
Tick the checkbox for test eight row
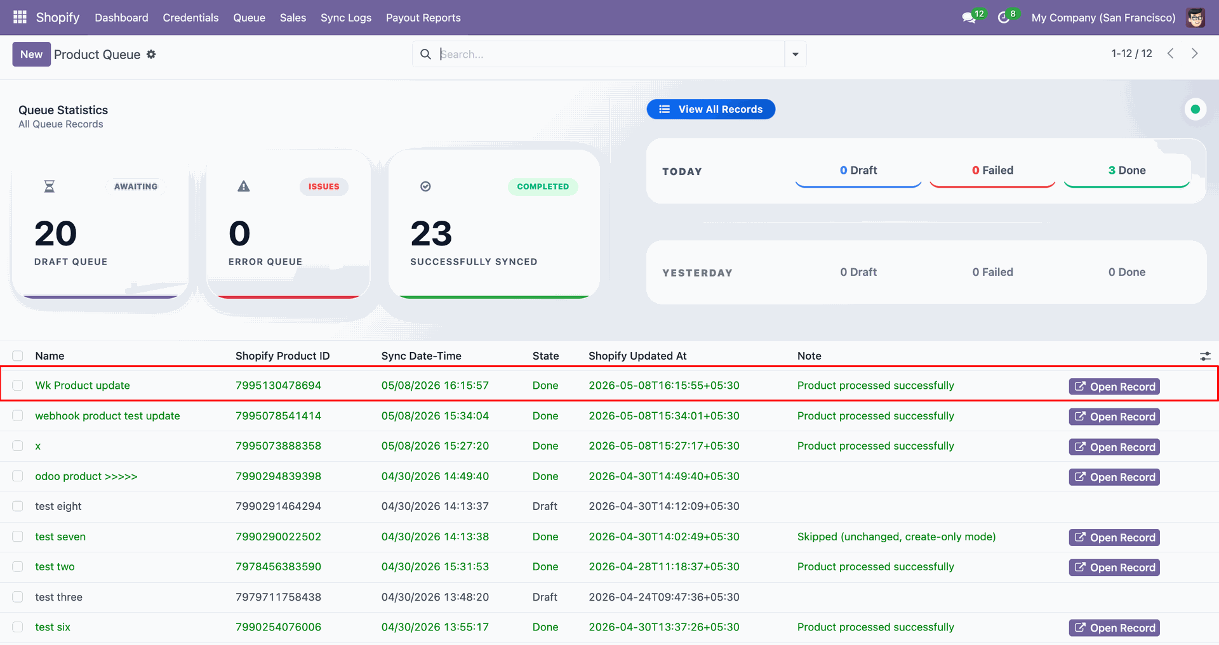pyautogui.click(x=18, y=506)
